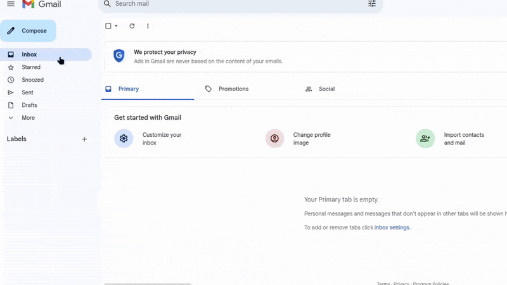Click the Import contacts green icon
This screenshot has height=285, width=507.
point(425,138)
